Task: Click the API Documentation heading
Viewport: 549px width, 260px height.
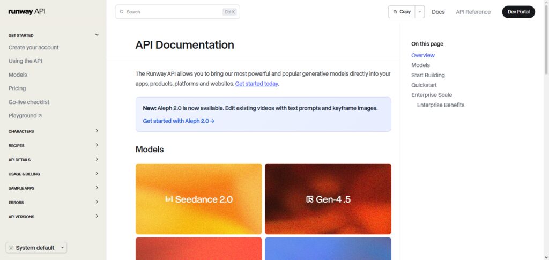Action: point(185,45)
